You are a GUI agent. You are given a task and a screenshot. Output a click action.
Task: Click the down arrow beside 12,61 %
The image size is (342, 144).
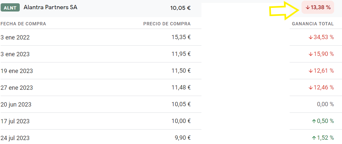tap(311, 71)
